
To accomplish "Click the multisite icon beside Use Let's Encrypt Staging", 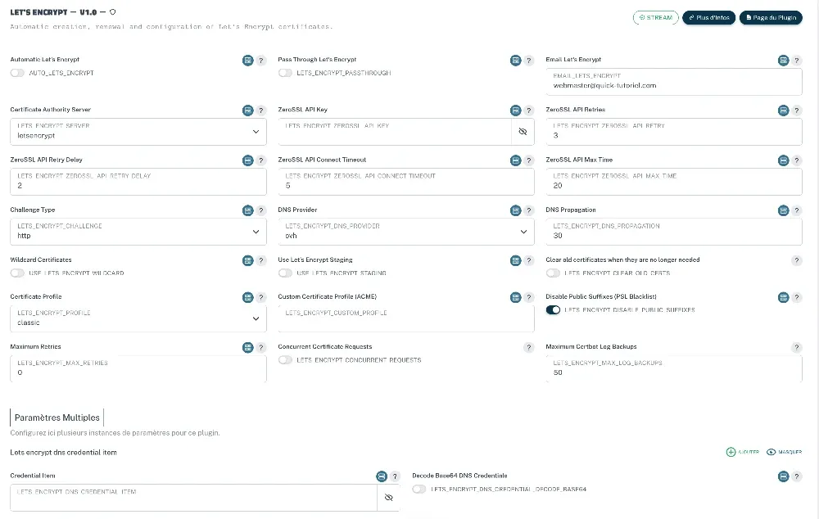I will 515,261.
